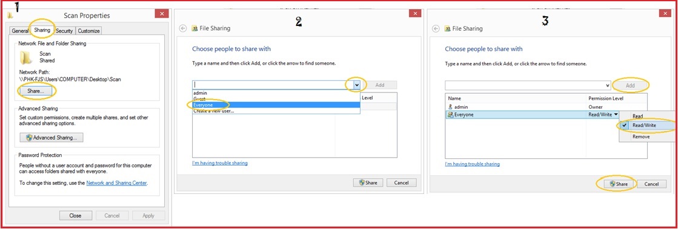Switch to the General tab

[20, 31]
